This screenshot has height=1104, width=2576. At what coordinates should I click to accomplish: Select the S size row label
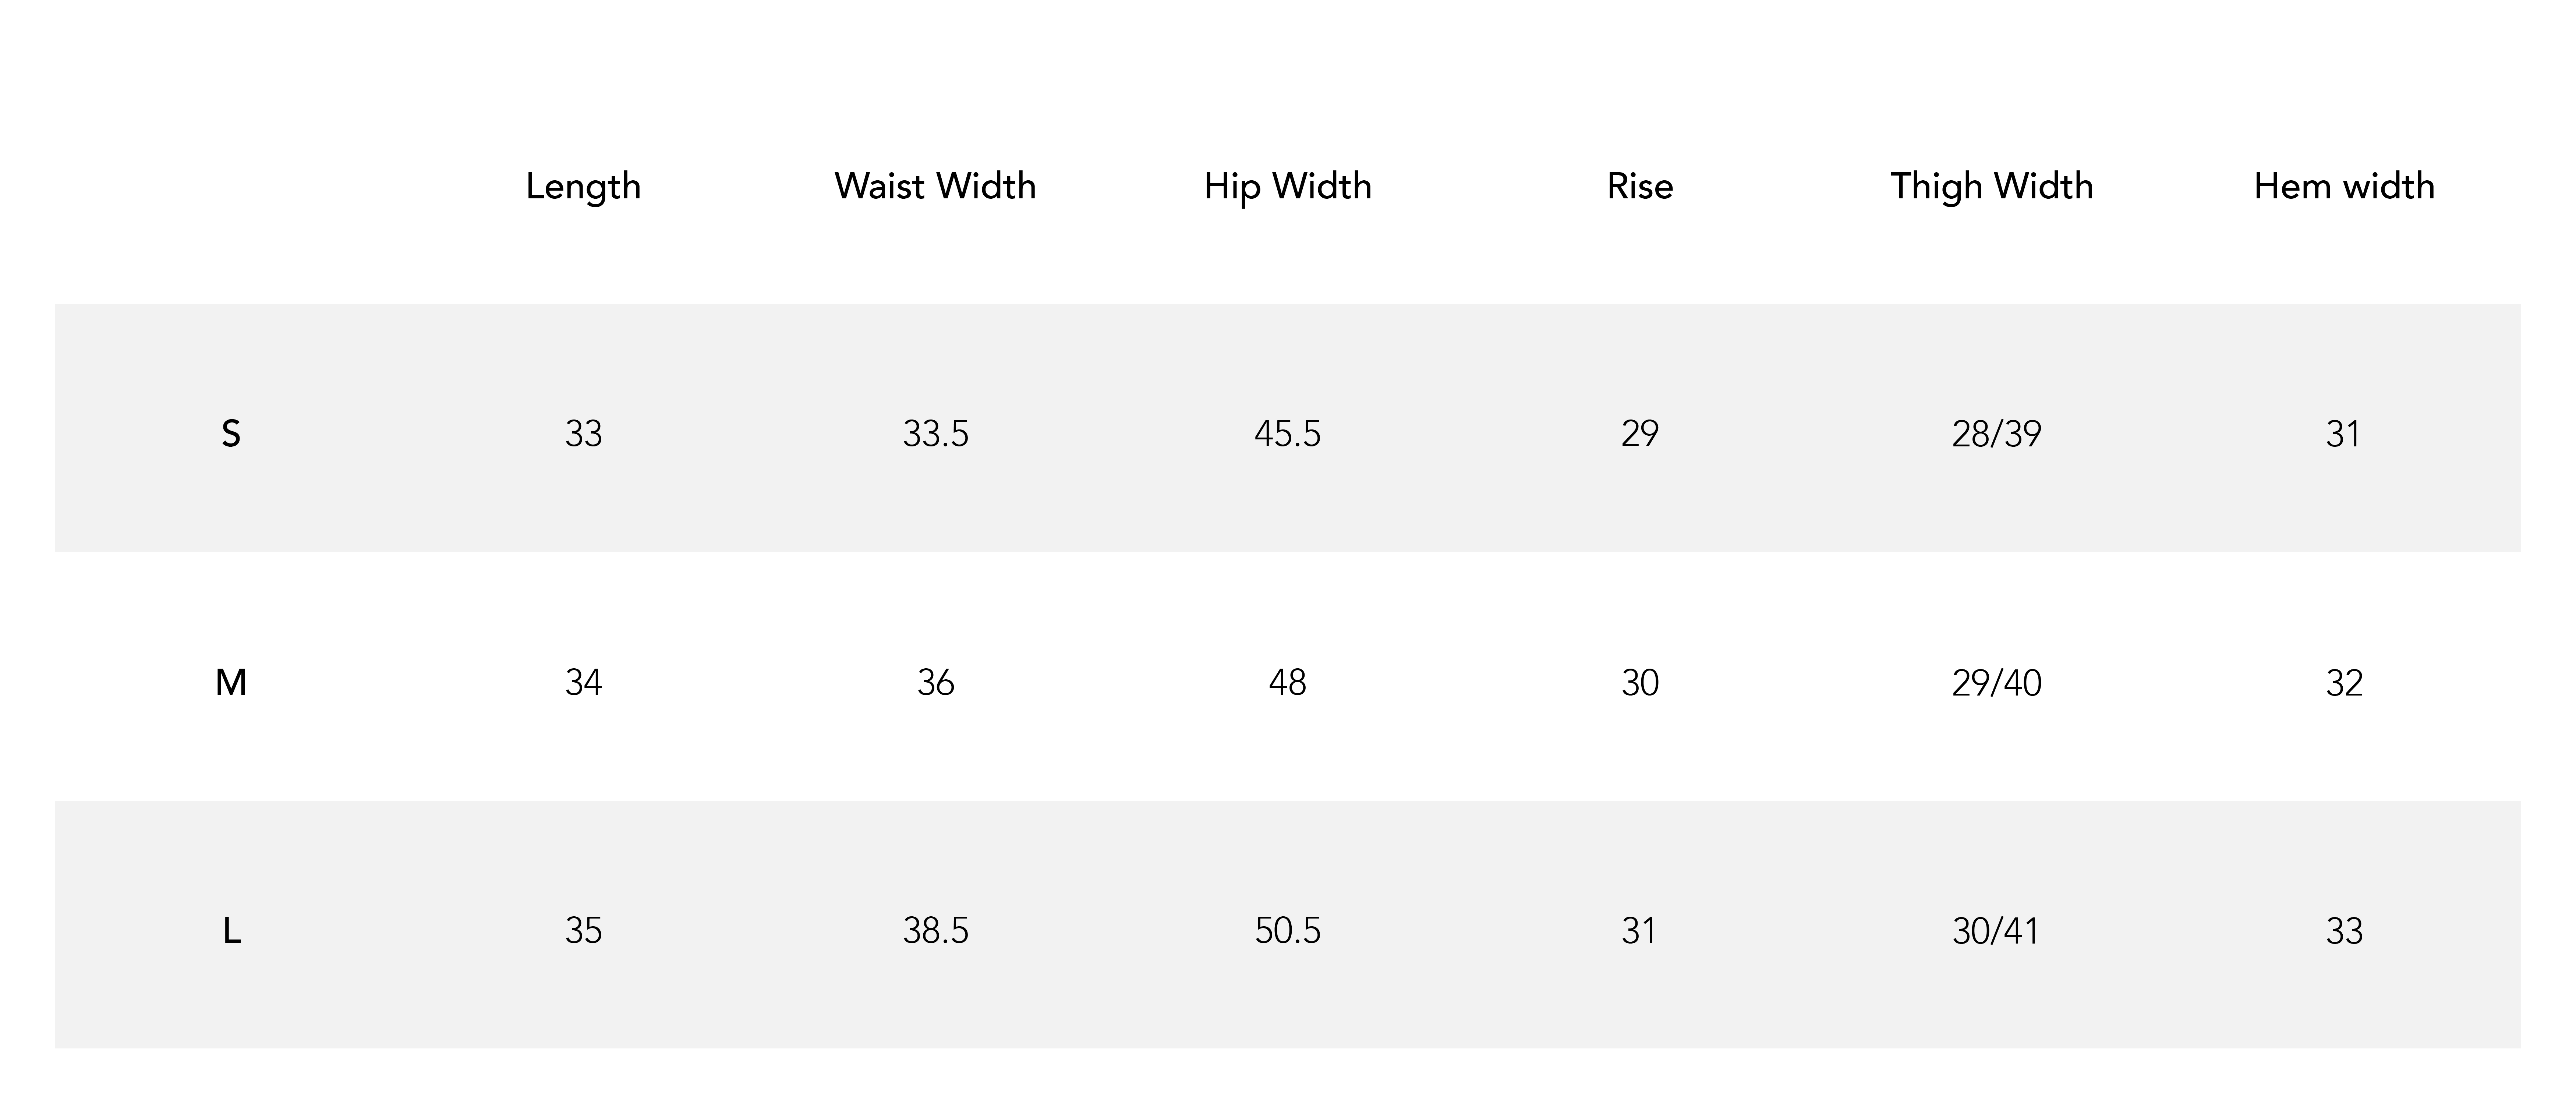click(231, 434)
